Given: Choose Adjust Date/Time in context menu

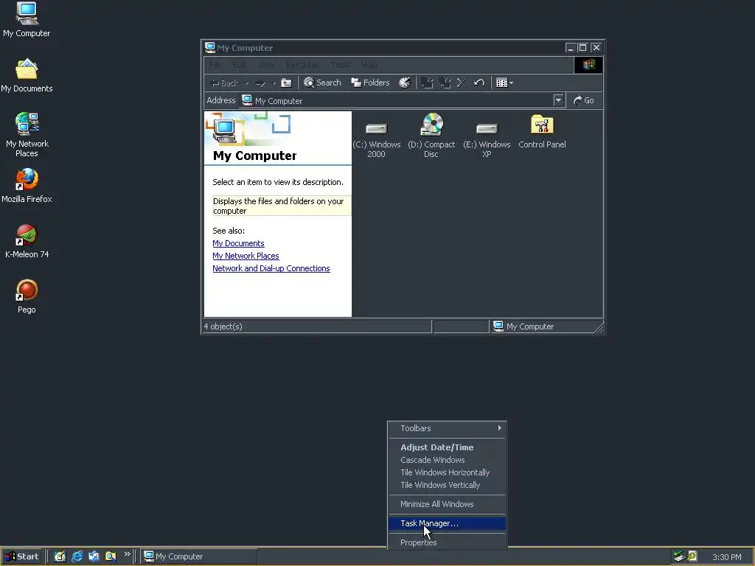Looking at the screenshot, I should [448, 447].
